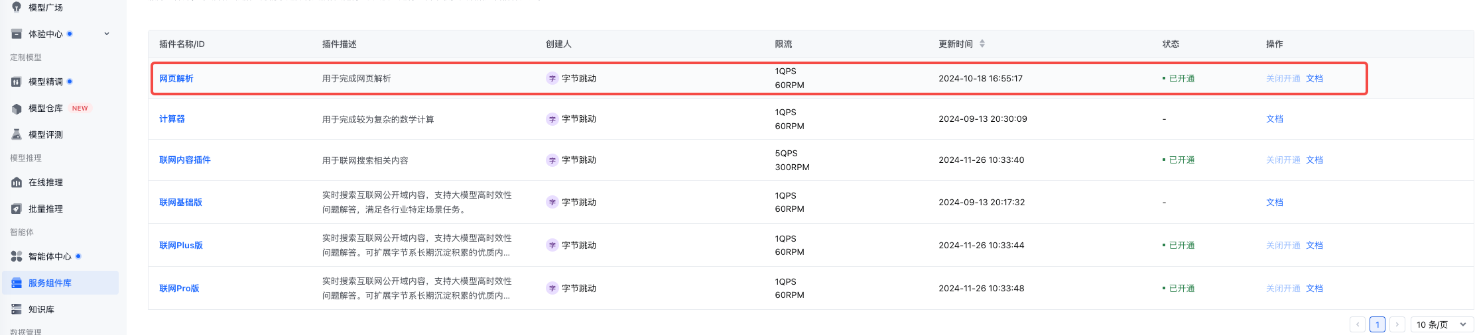This screenshot has width=1475, height=335.
Task: Click 关闭开通 for 网页解析 plugin
Action: pos(1283,79)
